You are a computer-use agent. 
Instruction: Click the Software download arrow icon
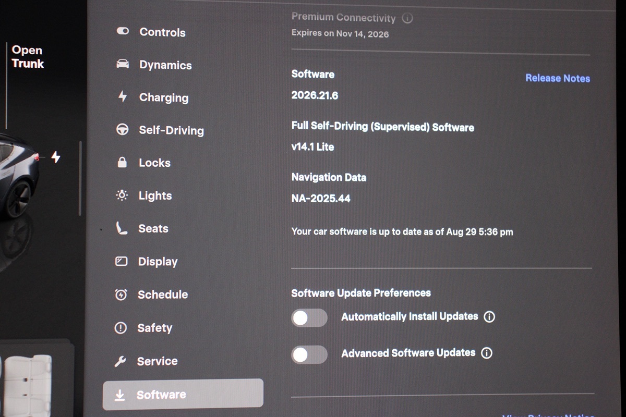(120, 396)
